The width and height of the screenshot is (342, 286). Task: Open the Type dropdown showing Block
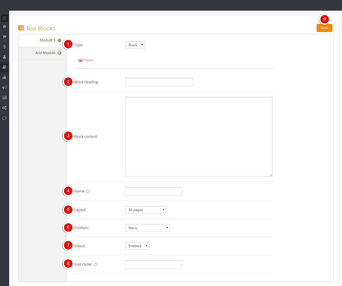pyautogui.click(x=135, y=45)
